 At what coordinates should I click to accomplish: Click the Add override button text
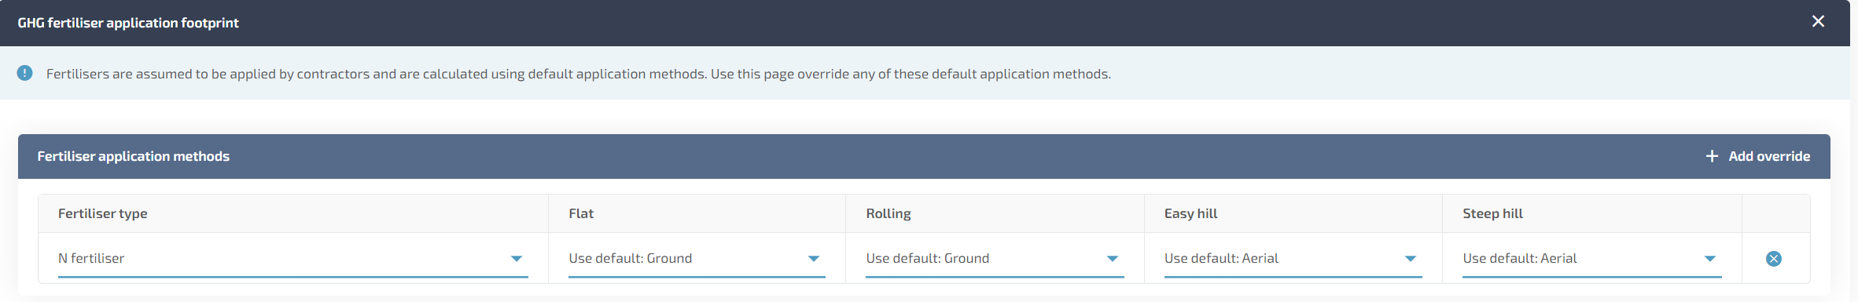tap(1769, 156)
